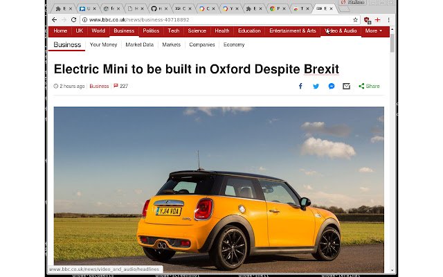Open Companies subsection
443x277 pixels.
(x=202, y=44)
